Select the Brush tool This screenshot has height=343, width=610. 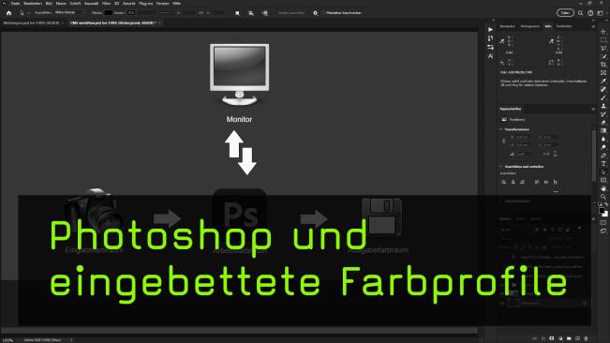pos(603,97)
